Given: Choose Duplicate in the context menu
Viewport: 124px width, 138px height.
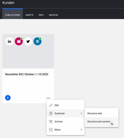Looking at the screenshot, I should pos(65,114).
